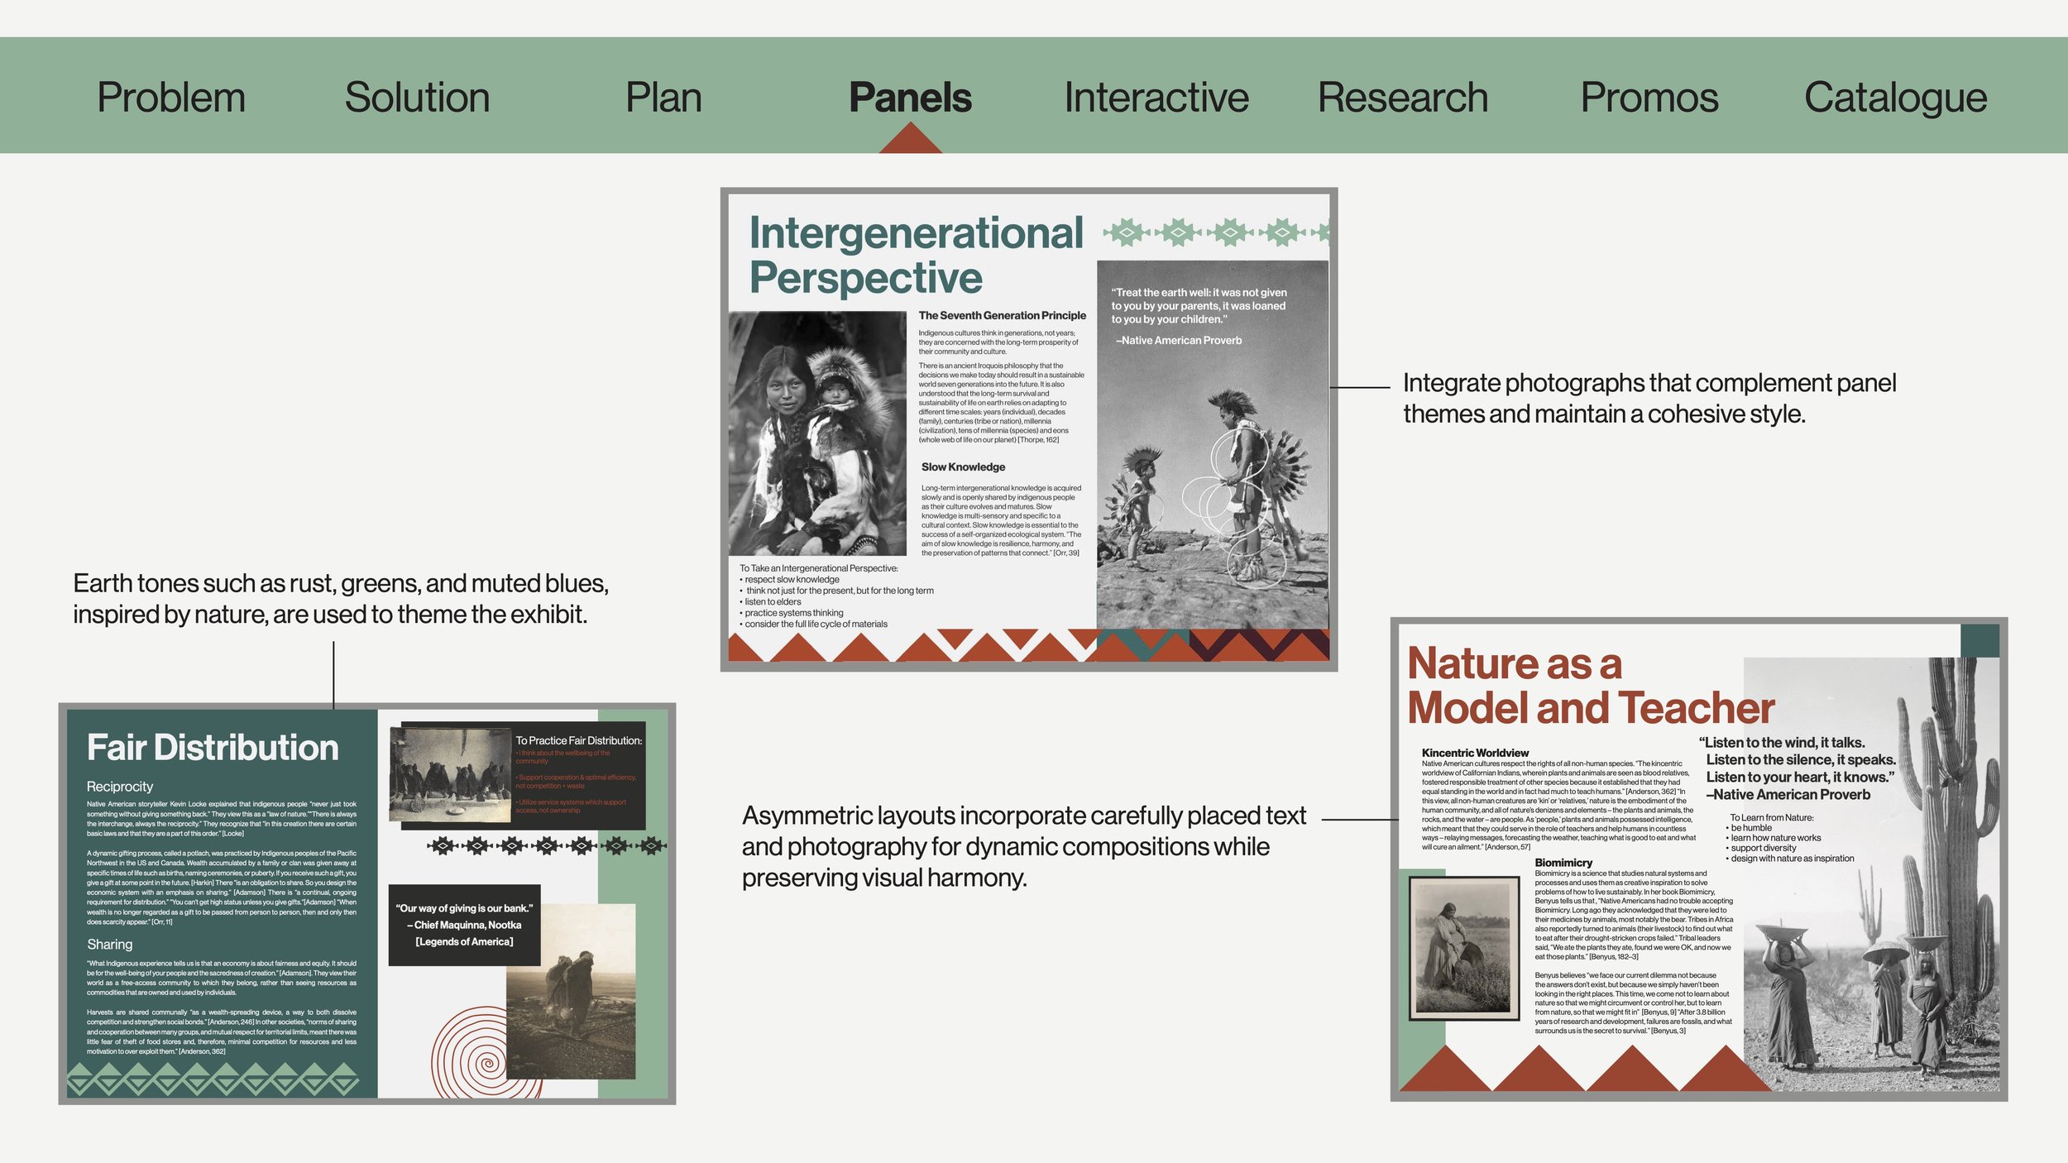Navigate to the Research tab
The width and height of the screenshot is (2068, 1163).
1403,98
